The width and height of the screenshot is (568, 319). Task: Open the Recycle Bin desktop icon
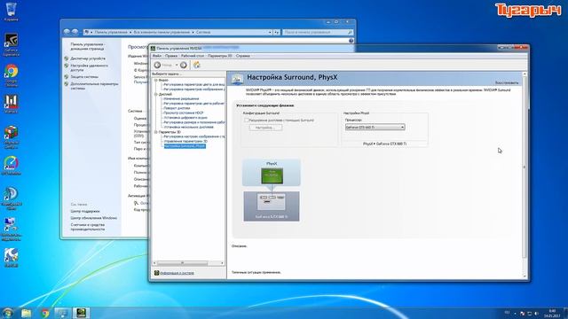12,12
